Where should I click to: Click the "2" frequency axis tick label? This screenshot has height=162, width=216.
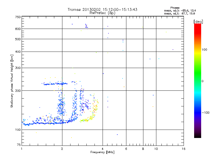click(x=62, y=149)
